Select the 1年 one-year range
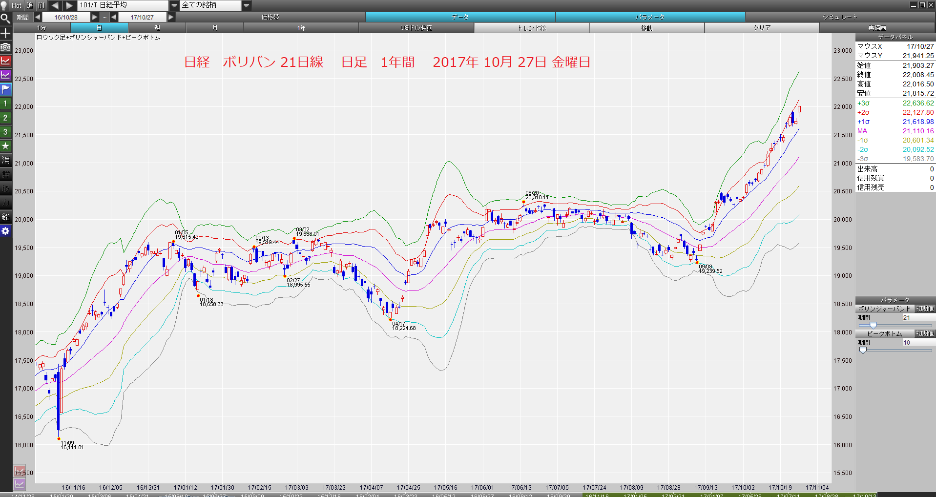This screenshot has width=936, height=497. click(x=301, y=28)
